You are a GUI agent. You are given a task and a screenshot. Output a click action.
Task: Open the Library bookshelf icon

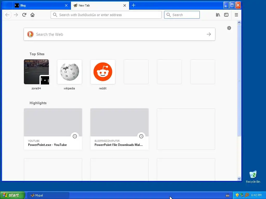218,15
